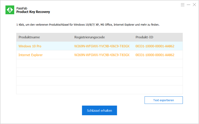The width and height of the screenshot is (199, 124).
Task: Click the Internet Explorer product ID
Action: click(x=155, y=55)
